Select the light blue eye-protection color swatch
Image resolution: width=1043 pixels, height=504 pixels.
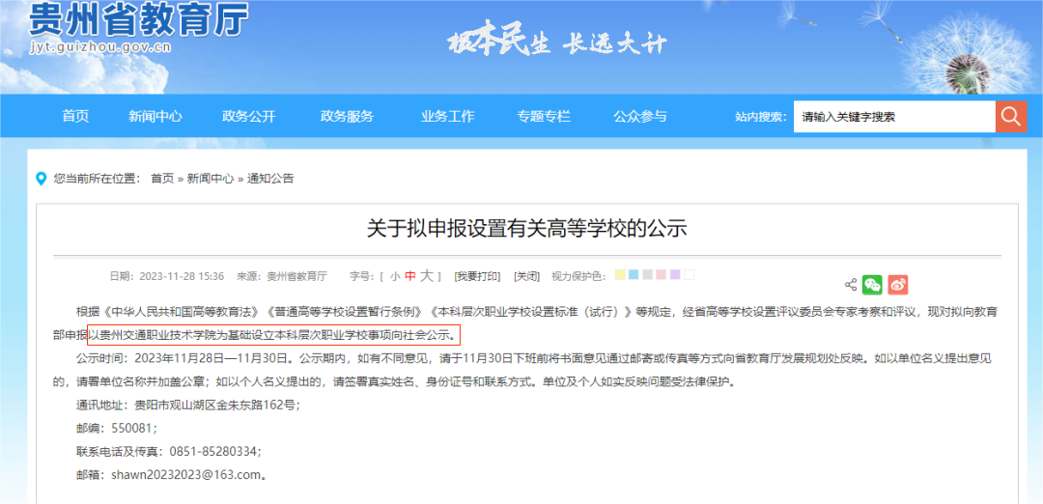634,275
